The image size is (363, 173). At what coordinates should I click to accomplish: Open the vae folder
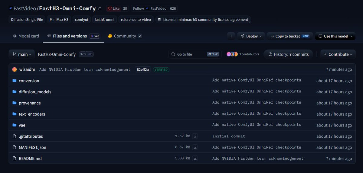pos(22,125)
